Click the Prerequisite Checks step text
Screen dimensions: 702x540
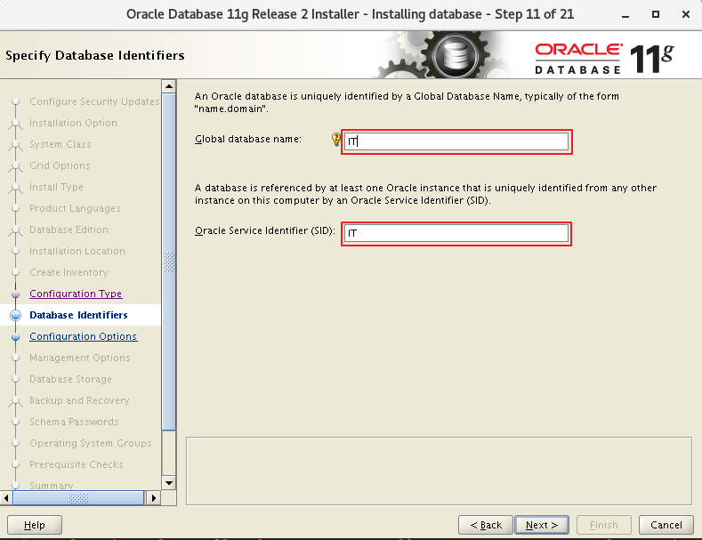tap(77, 464)
